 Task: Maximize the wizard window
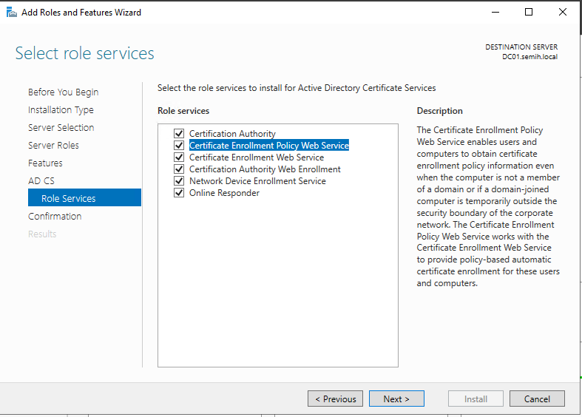[x=528, y=12]
